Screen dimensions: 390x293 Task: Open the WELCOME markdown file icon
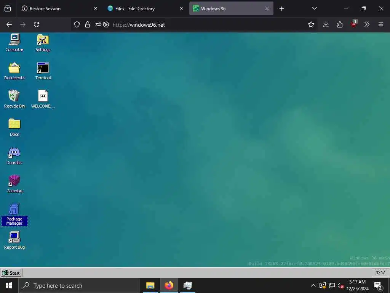pos(43,99)
